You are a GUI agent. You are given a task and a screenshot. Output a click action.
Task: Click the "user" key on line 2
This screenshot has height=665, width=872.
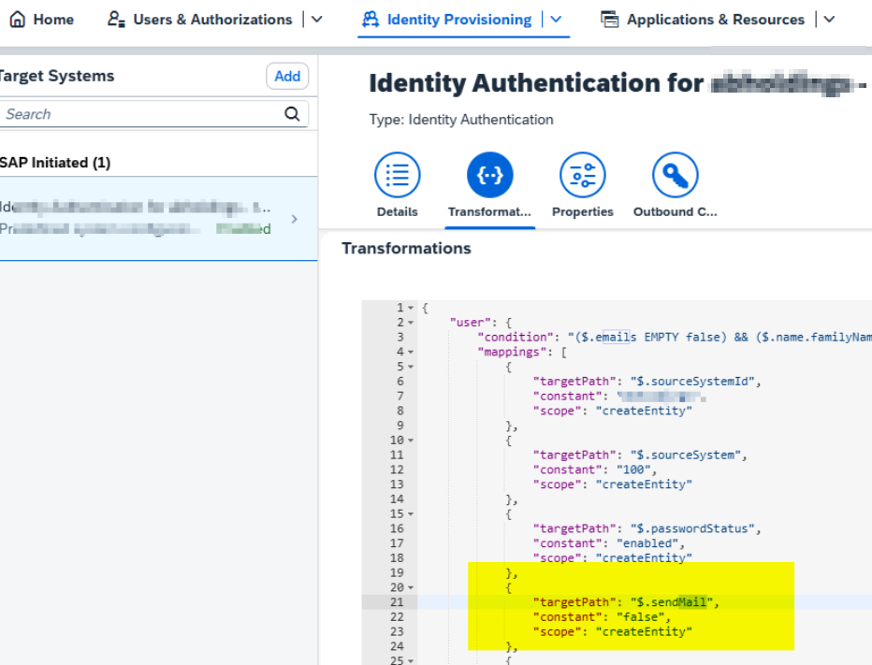click(470, 323)
